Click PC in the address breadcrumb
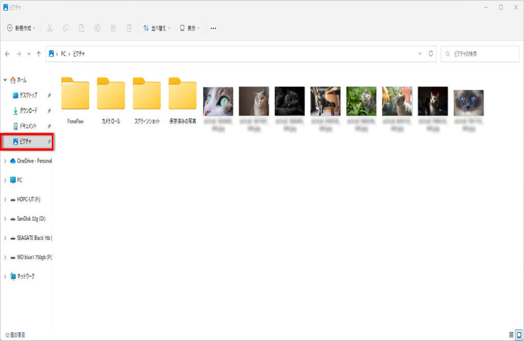 pos(63,54)
